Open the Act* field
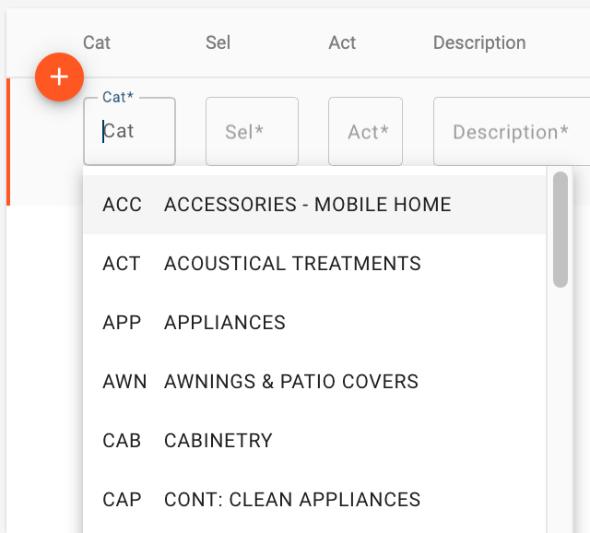 (365, 131)
